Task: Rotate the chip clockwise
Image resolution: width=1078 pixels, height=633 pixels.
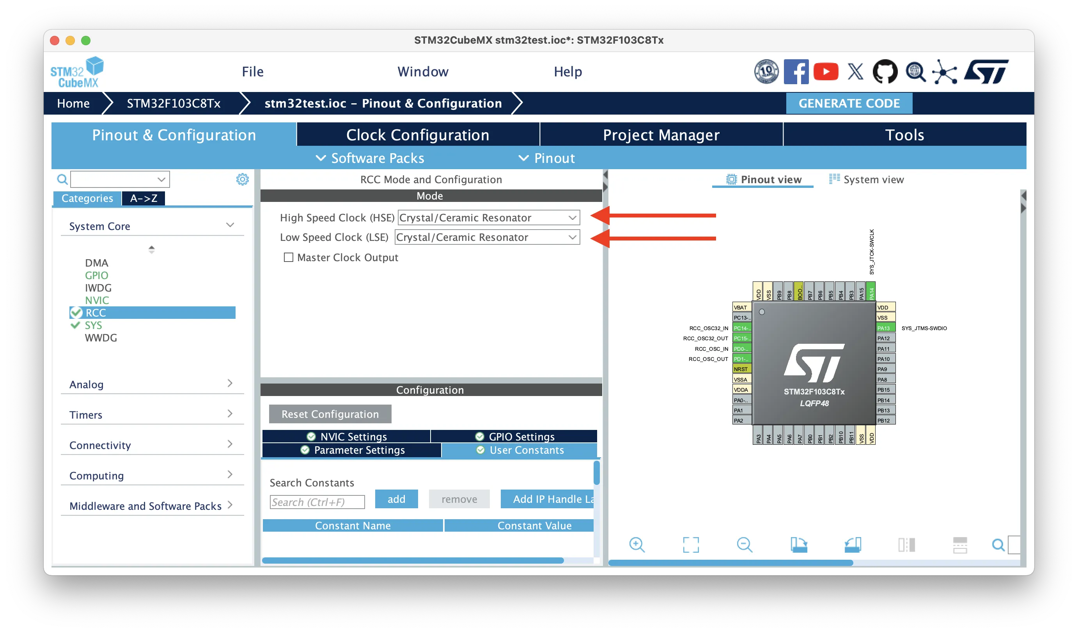Action: tap(798, 545)
